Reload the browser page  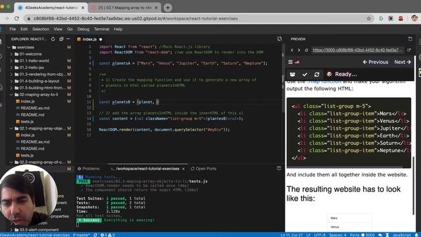16,18
